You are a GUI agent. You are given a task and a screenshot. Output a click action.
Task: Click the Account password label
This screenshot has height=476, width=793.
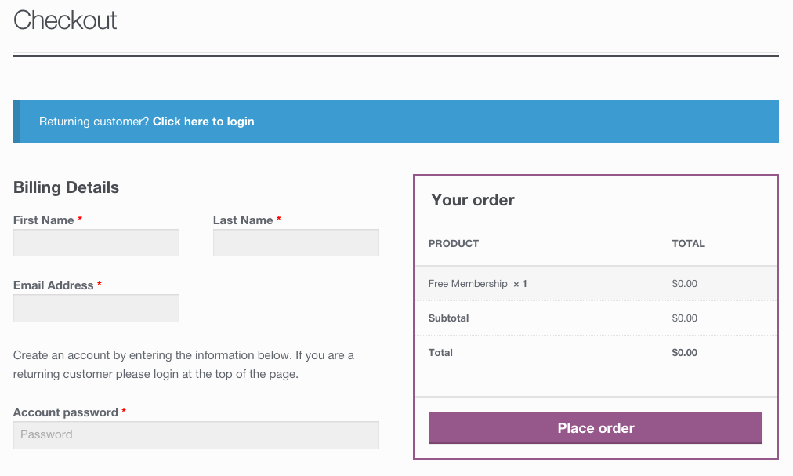66,412
